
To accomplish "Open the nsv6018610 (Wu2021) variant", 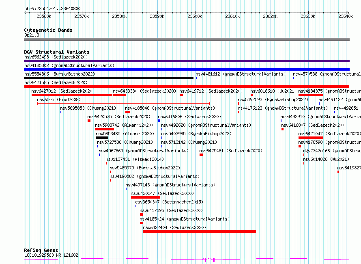I will pos(273,91).
